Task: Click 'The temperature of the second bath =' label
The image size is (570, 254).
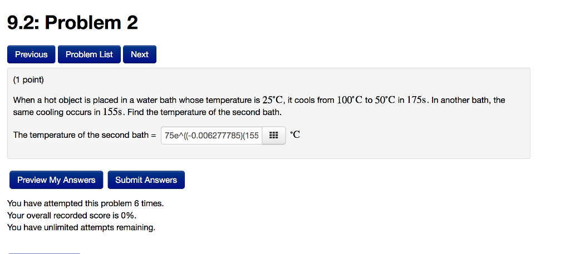Action: pyautogui.click(x=85, y=136)
